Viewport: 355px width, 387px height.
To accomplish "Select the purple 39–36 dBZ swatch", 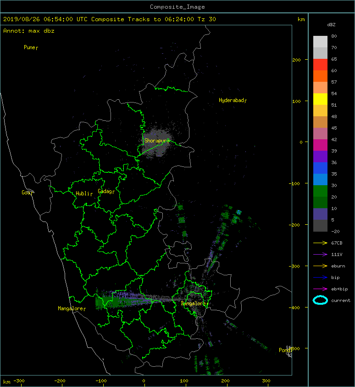I will (x=320, y=156).
